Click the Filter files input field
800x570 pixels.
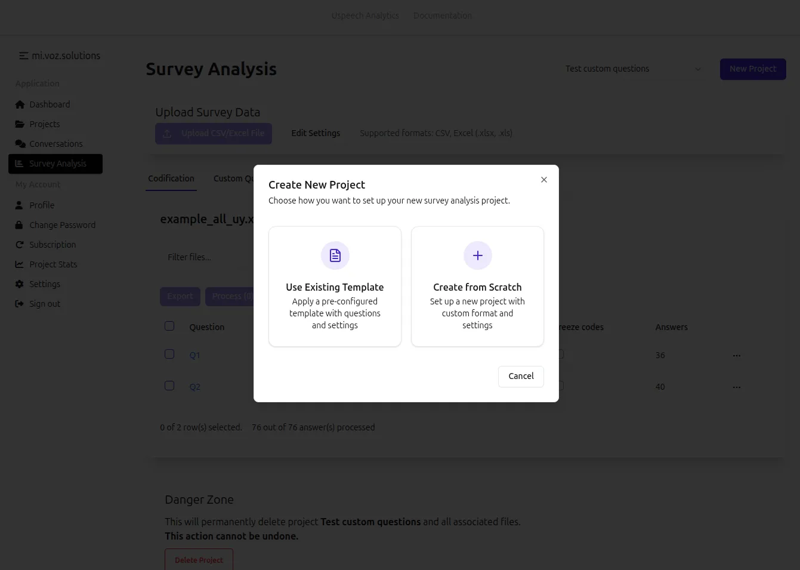point(203,257)
